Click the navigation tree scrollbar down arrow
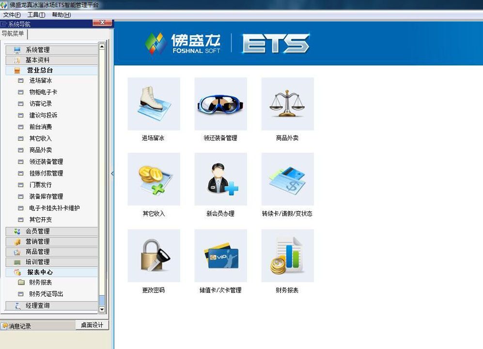Image resolution: width=483 pixels, height=349 pixels. [x=102, y=310]
